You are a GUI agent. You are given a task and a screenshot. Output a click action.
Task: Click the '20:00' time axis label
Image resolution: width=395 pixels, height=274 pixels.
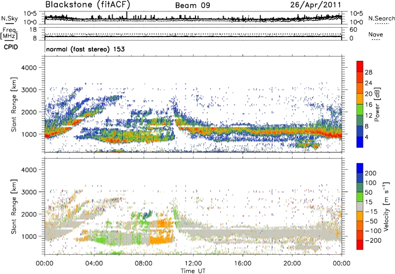point(292,264)
